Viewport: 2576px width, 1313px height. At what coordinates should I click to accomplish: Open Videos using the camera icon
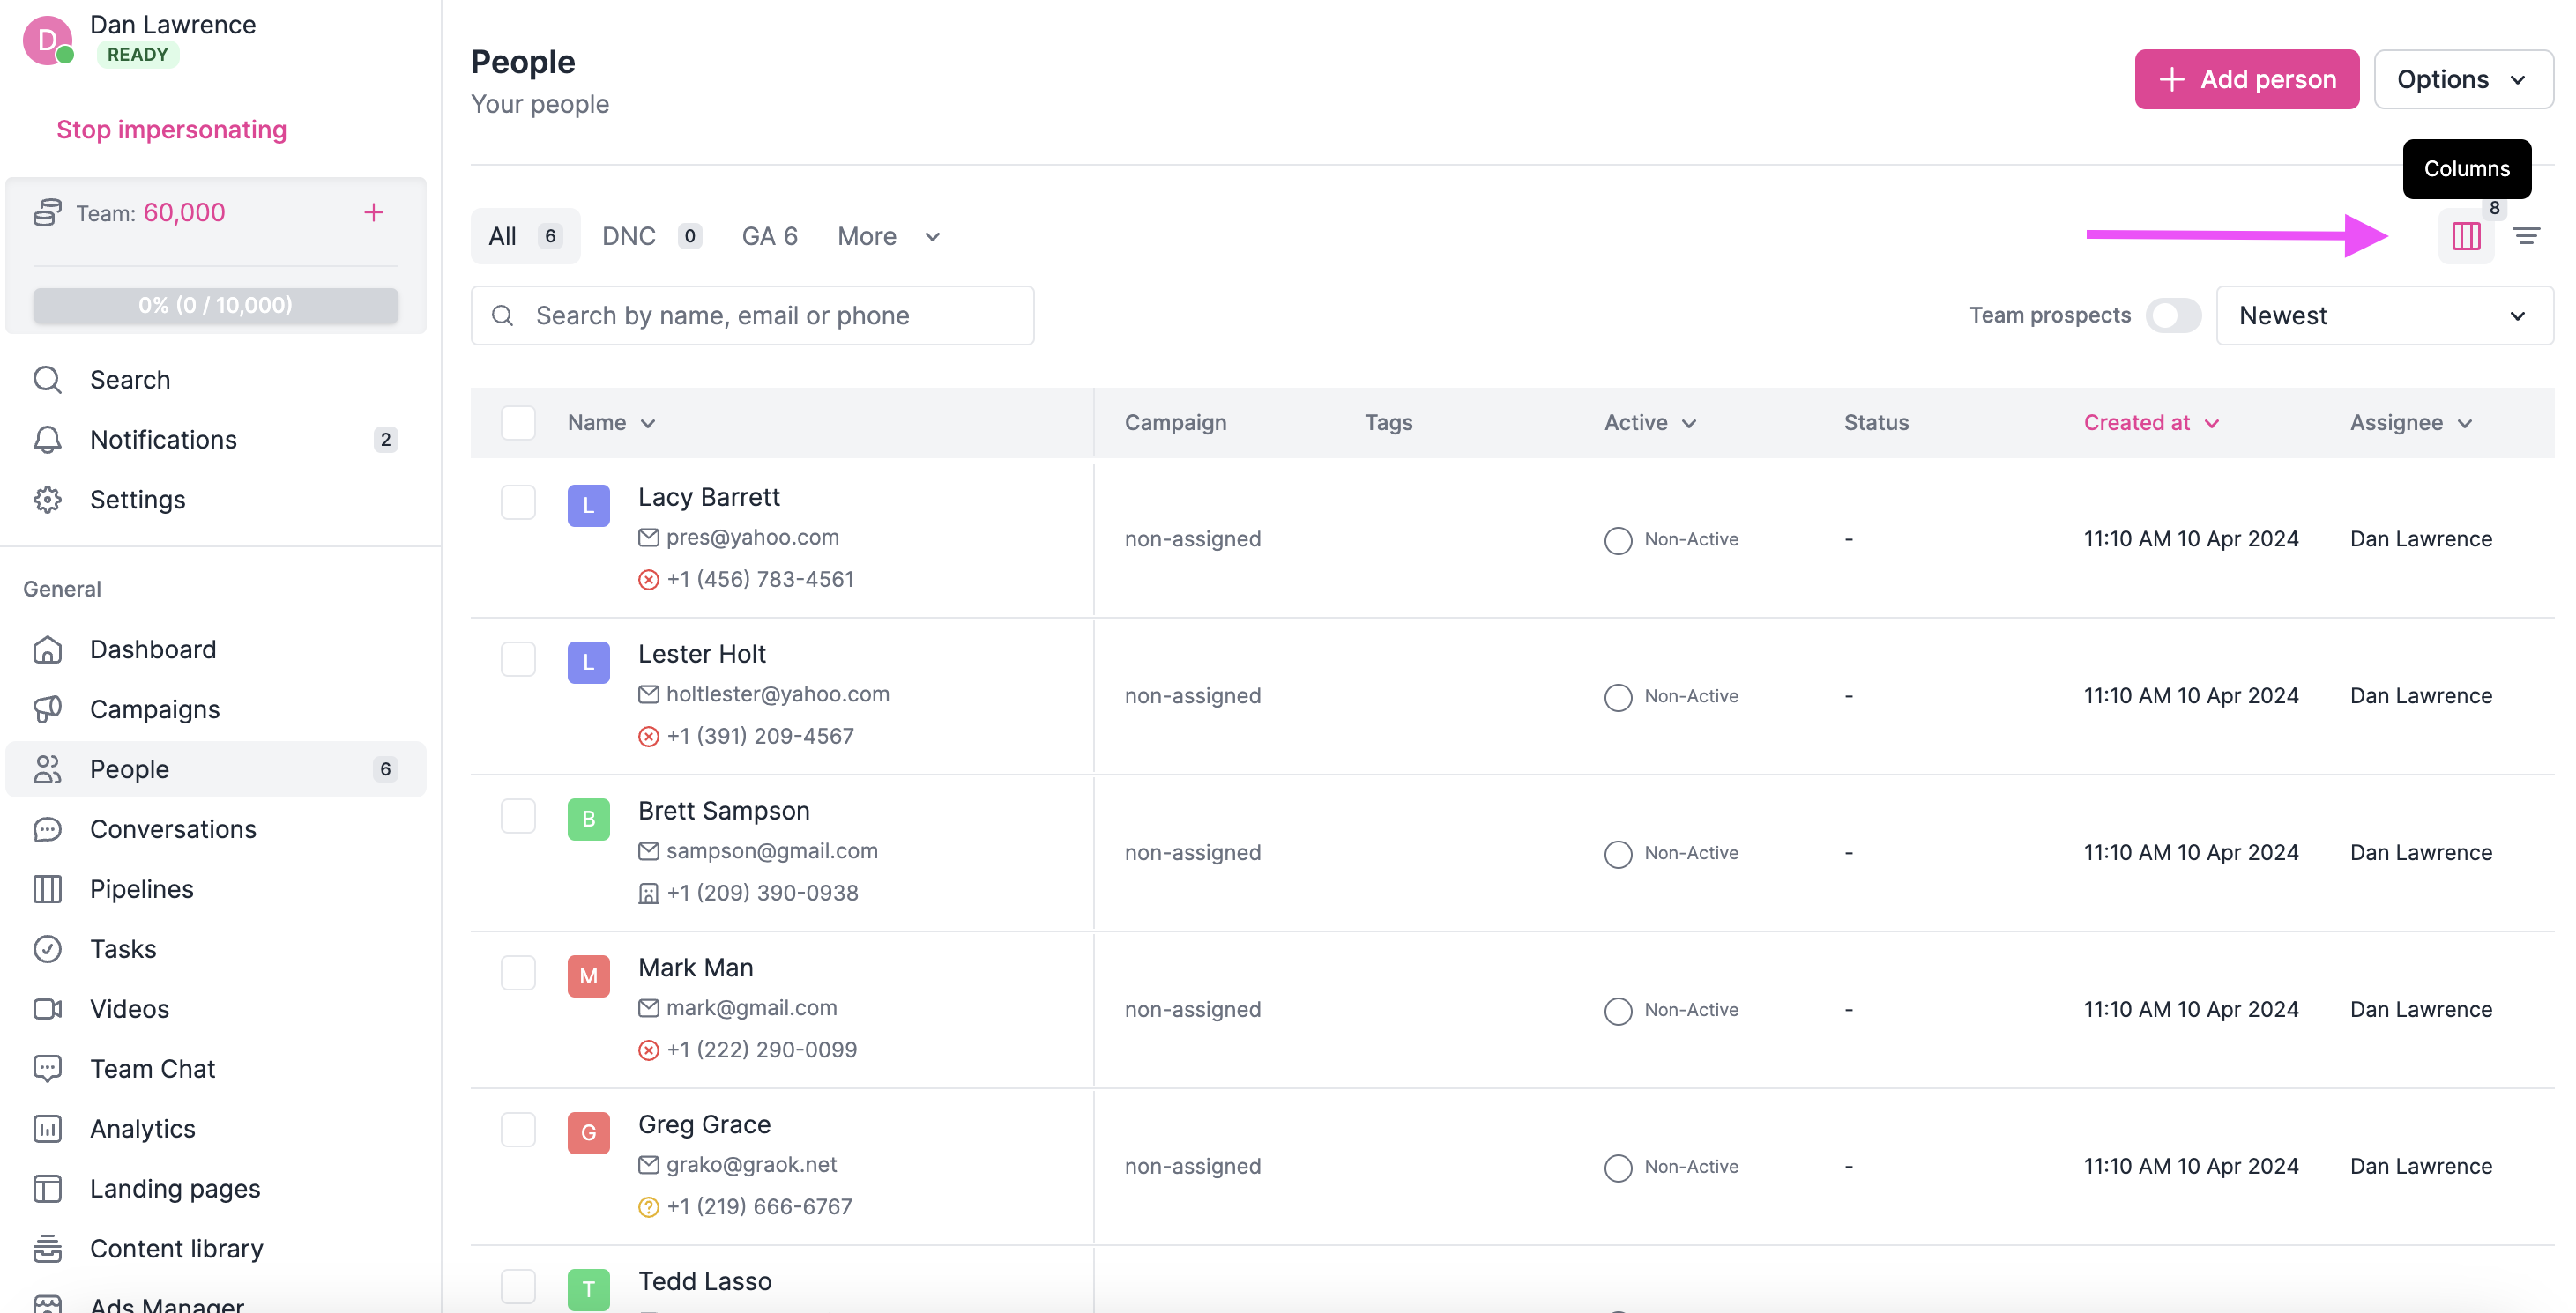pyautogui.click(x=47, y=1008)
